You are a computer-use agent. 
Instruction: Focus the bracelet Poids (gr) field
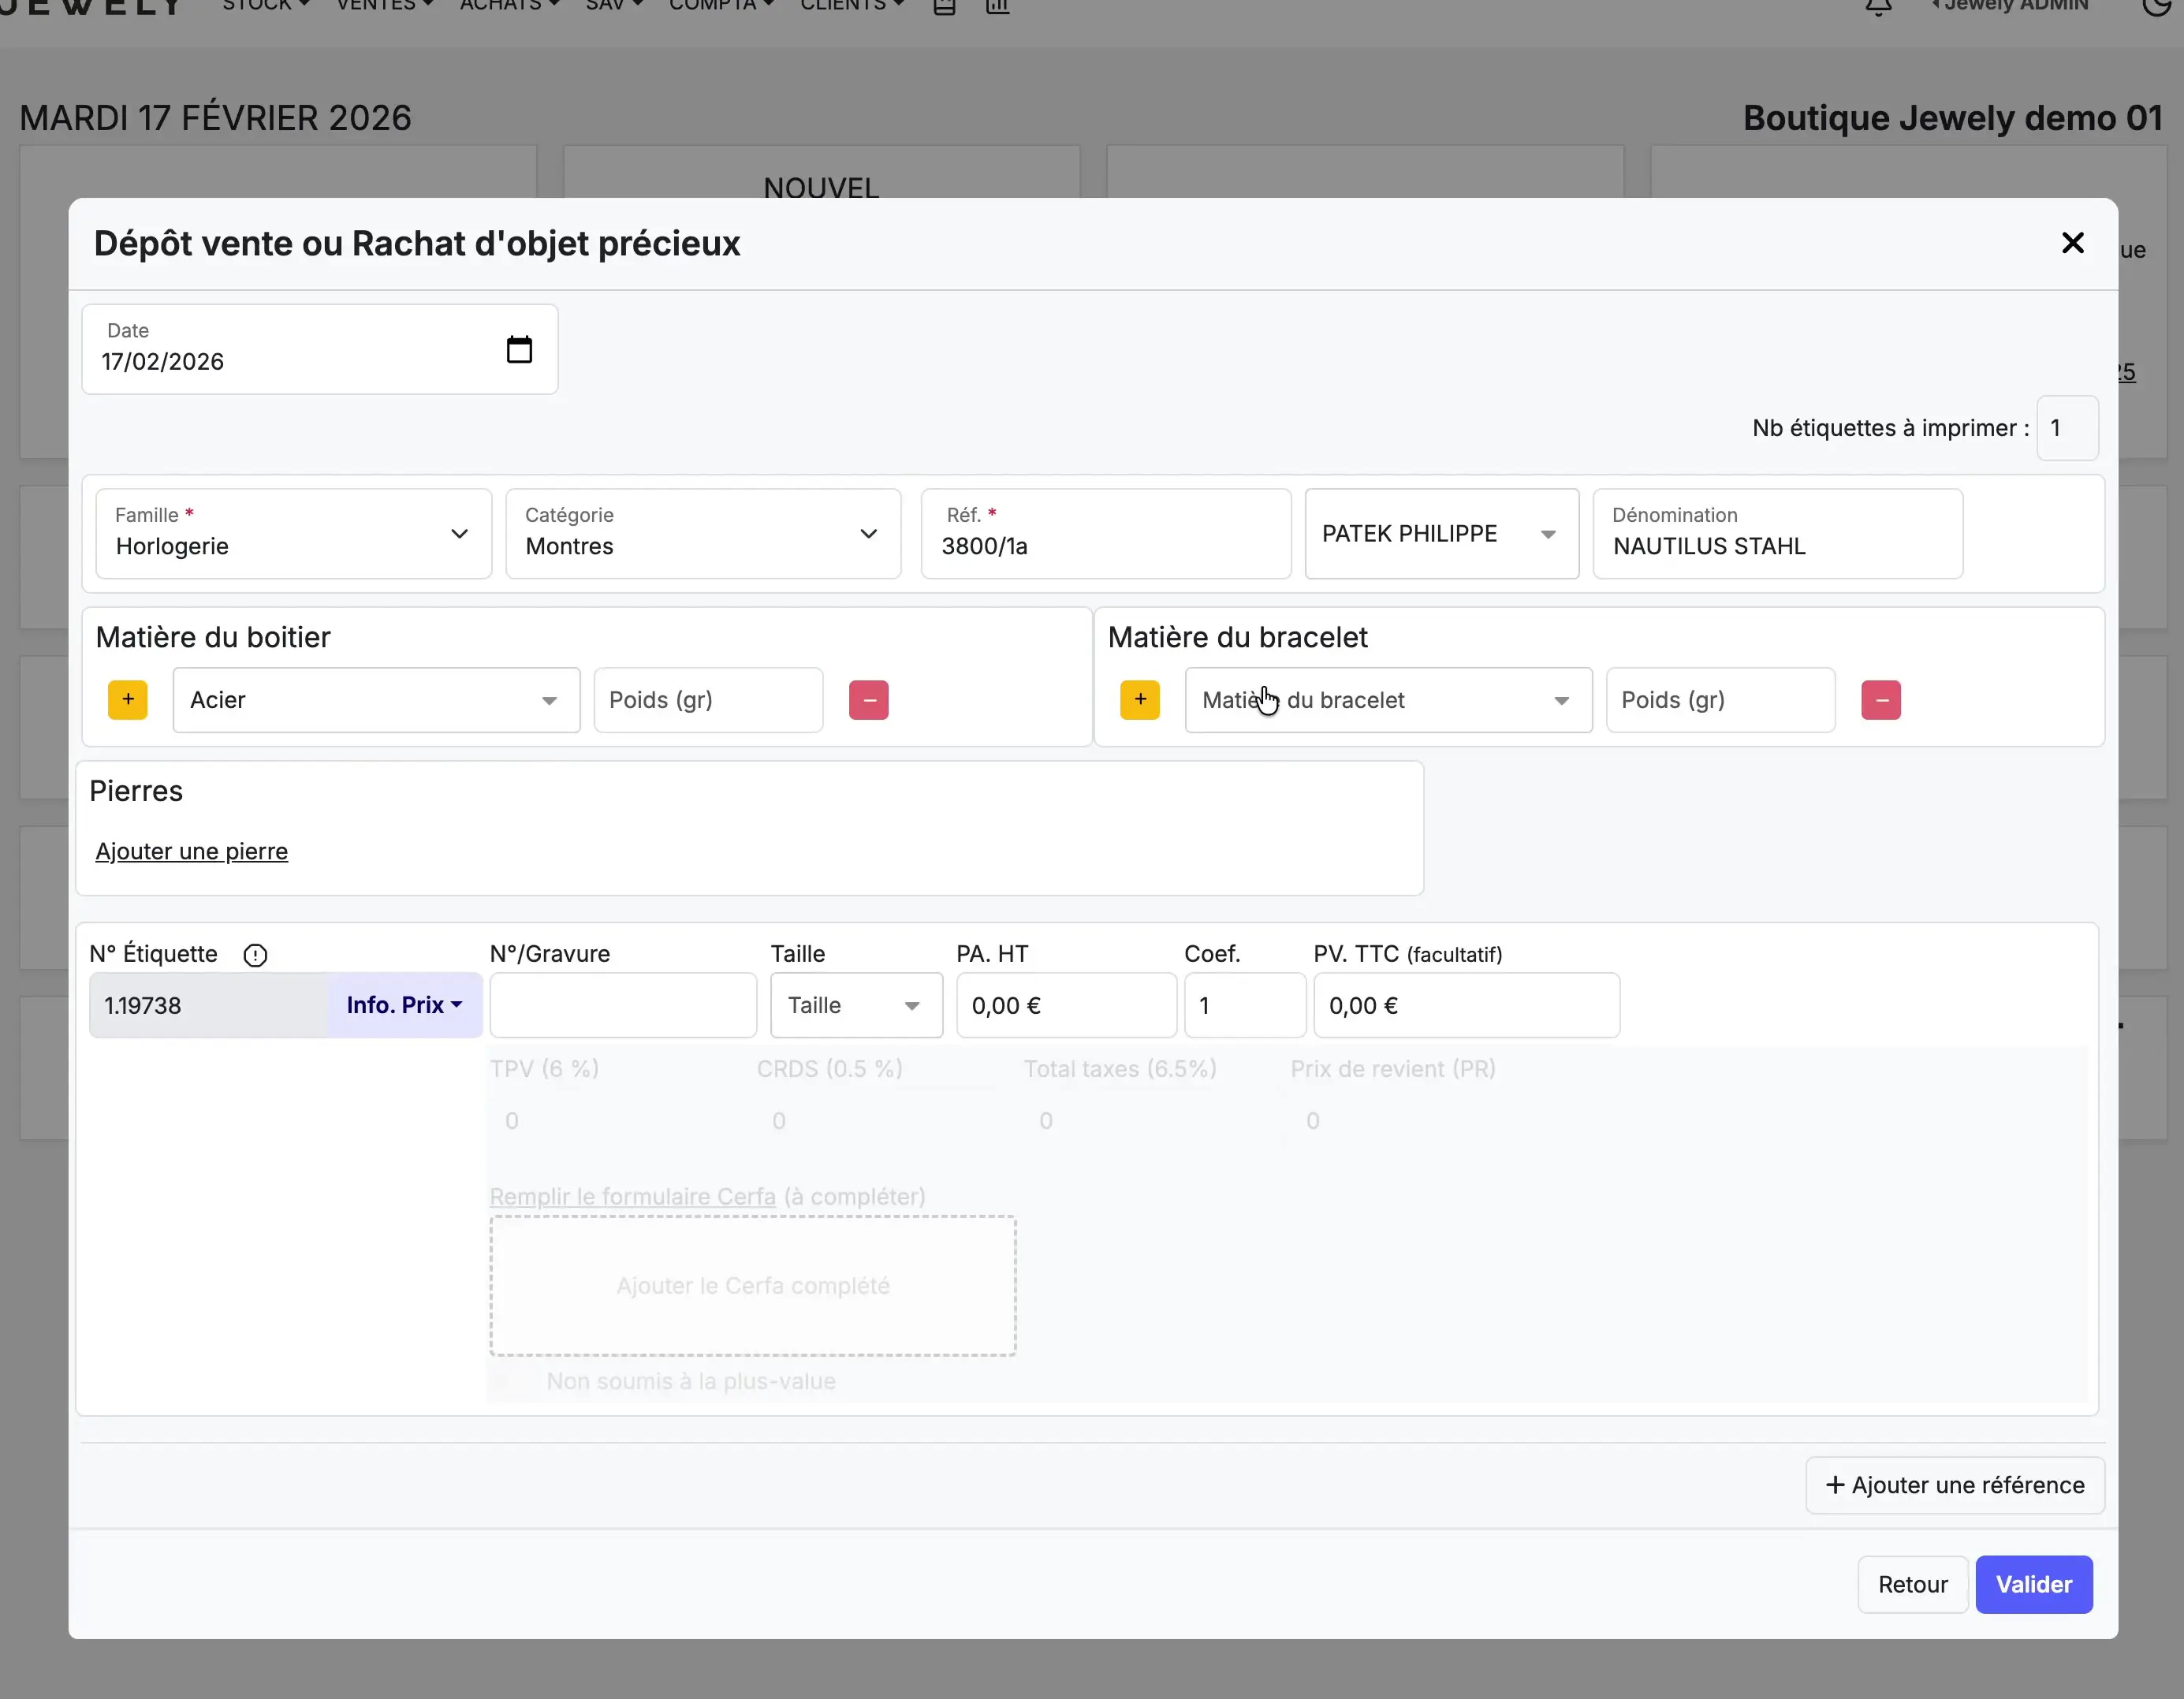point(1720,700)
